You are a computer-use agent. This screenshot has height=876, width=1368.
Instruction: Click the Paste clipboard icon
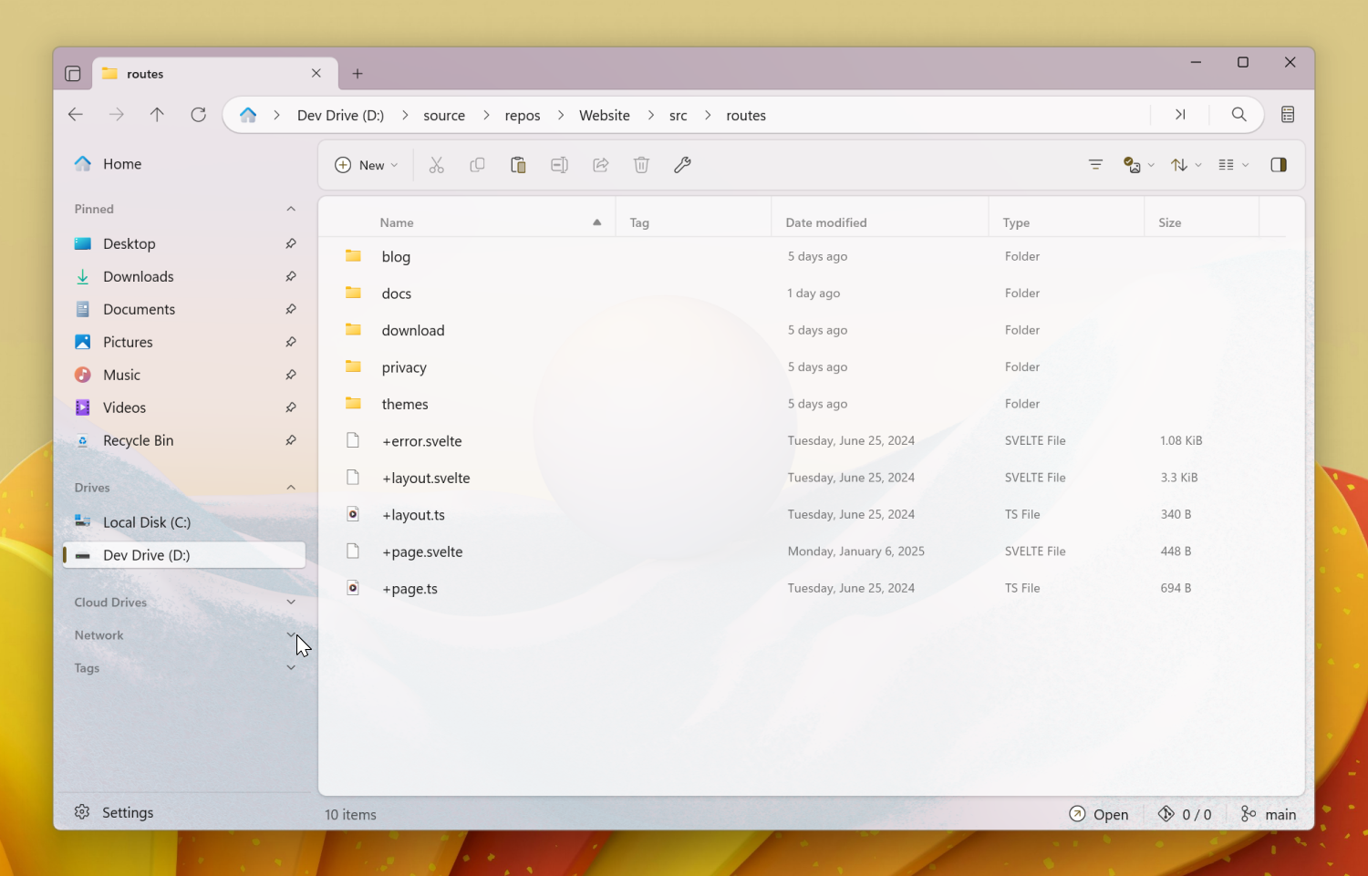tap(518, 165)
